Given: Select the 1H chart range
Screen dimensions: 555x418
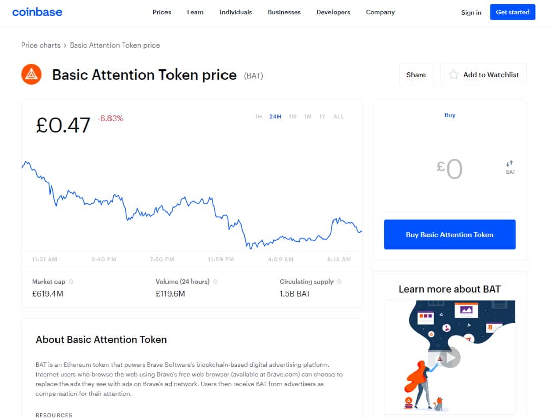Looking at the screenshot, I should [259, 117].
